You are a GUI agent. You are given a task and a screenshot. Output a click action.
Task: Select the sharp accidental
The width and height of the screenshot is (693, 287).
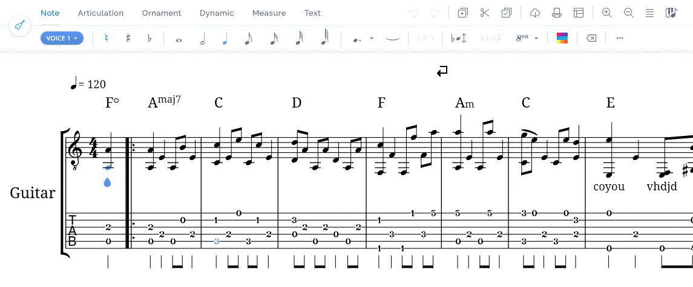click(128, 38)
